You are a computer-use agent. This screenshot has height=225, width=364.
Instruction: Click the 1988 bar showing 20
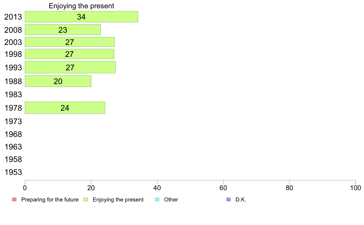click(x=58, y=81)
